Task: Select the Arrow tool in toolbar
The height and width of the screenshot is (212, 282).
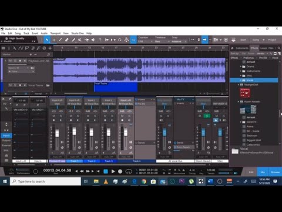Action: 47,40
